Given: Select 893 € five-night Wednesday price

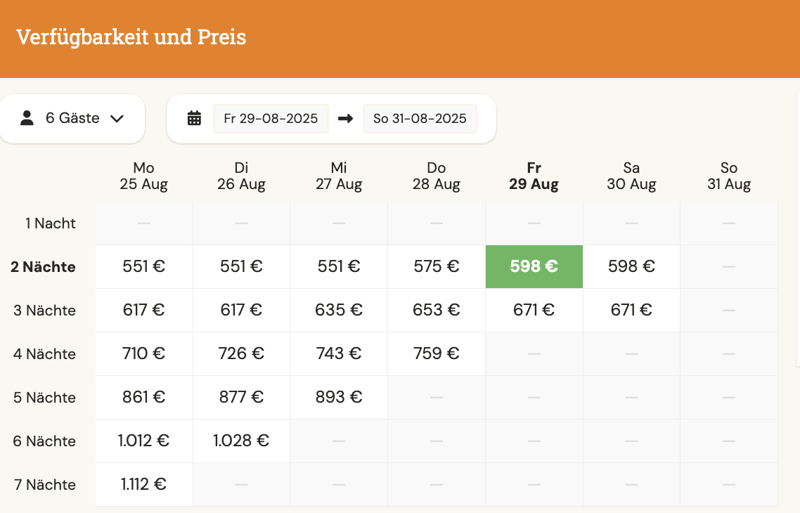Looking at the screenshot, I should pyautogui.click(x=339, y=397).
